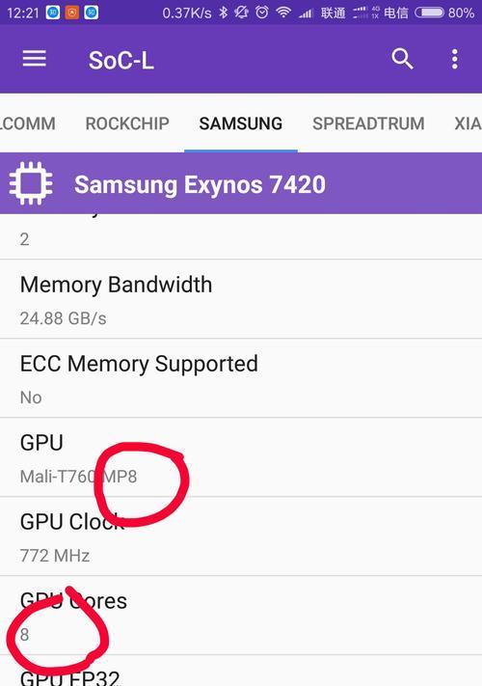482x686 pixels.
Task: Tap the search magnifier icon
Action: click(x=402, y=59)
